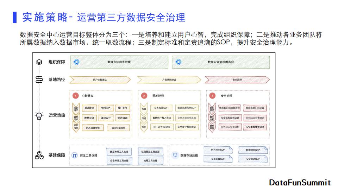Viewport: 338px width, 190px height.
Task: Click the 数据统一接入市场 box
Action: point(162,118)
